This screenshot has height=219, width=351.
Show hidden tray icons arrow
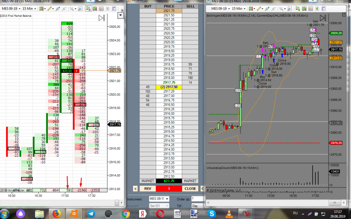coord(303,214)
